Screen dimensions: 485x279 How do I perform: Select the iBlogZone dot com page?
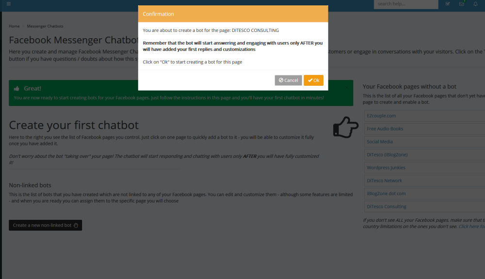pyautogui.click(x=425, y=193)
